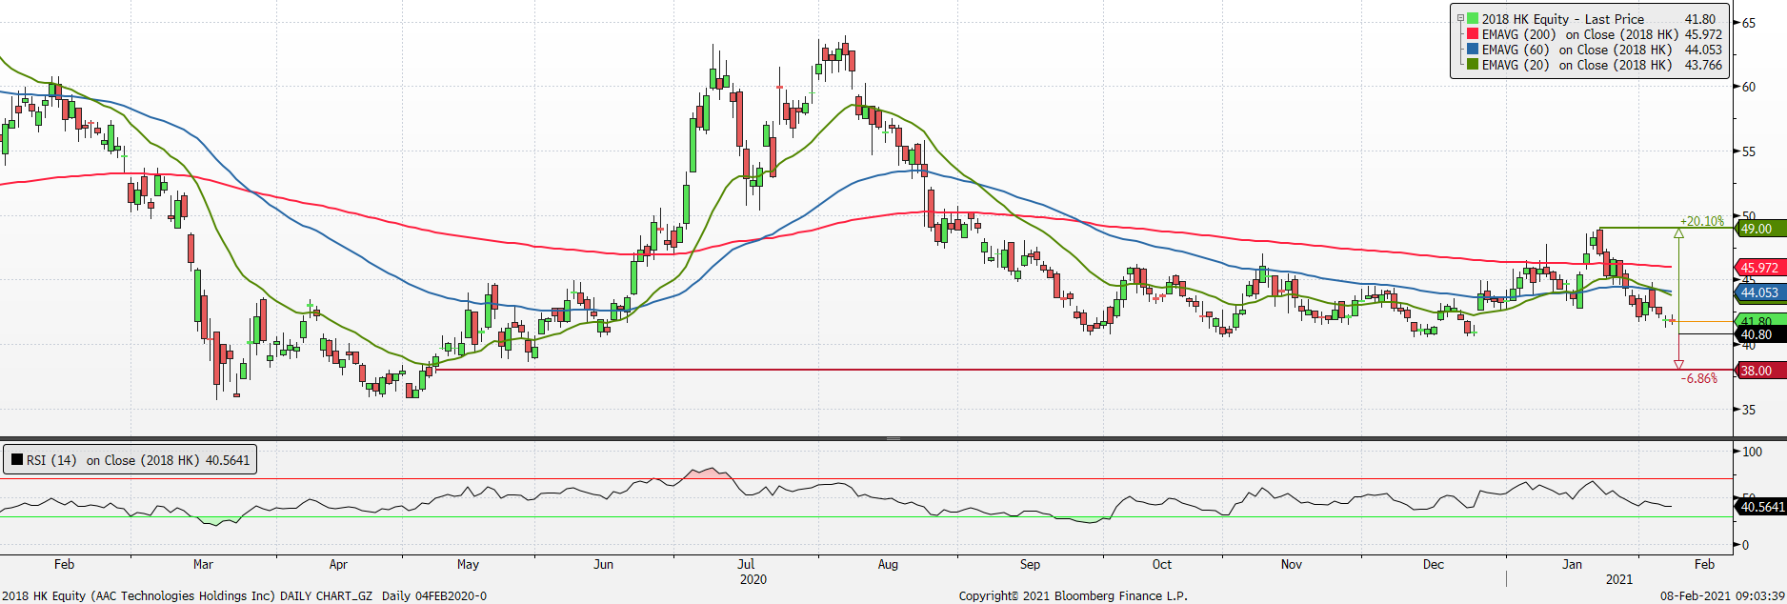
Task: Click the 'Jan' date axis label
Action: point(1572,564)
